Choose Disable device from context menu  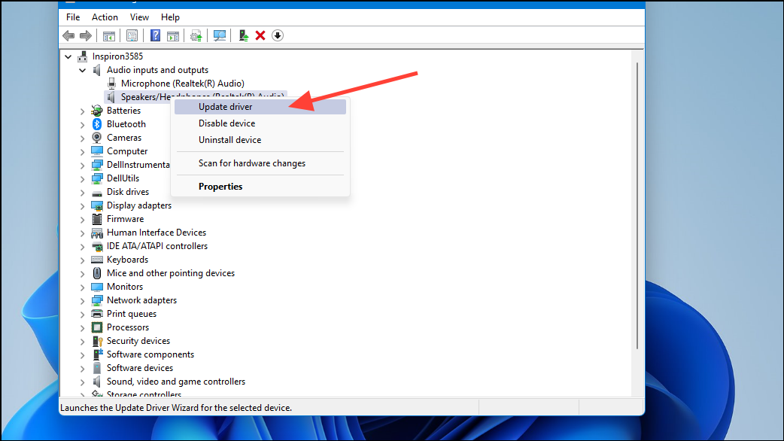click(260, 123)
